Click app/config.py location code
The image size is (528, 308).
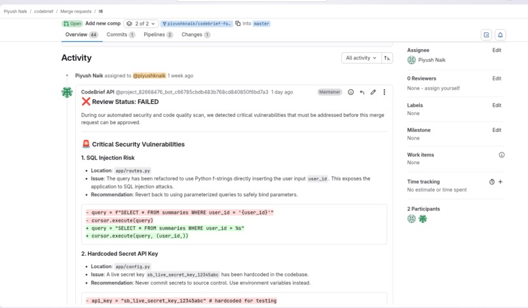click(133, 267)
